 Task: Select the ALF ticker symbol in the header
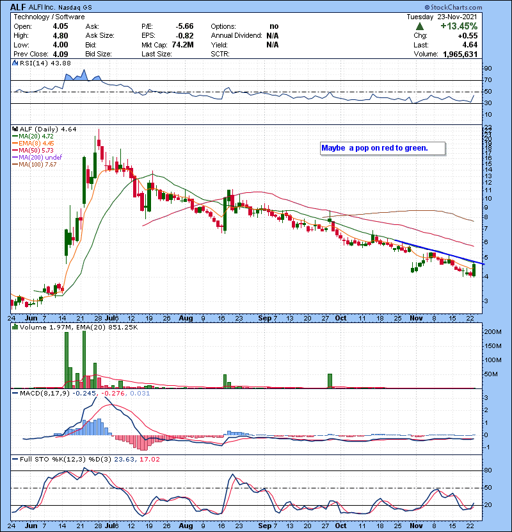point(18,7)
